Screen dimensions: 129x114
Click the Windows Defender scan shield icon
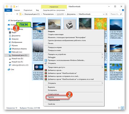click(46, 60)
